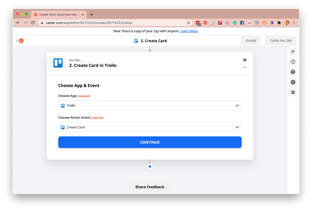Click the Share Feedback button

tap(150, 187)
